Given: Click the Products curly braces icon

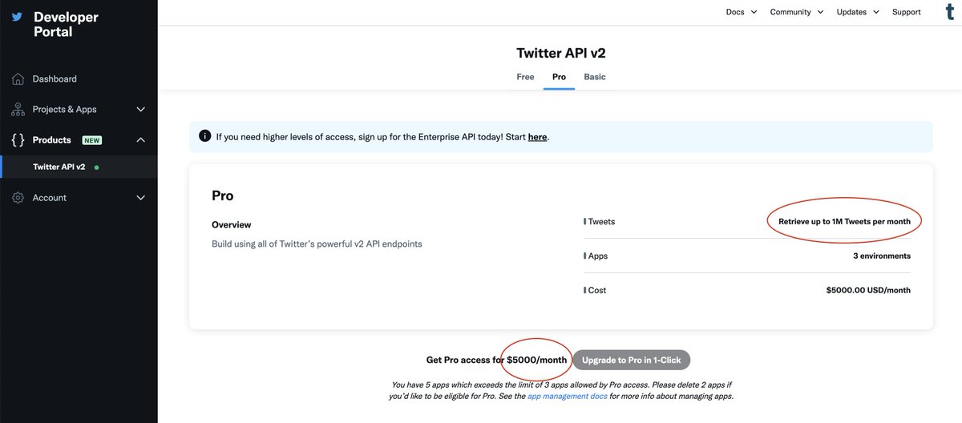Looking at the screenshot, I should pyautogui.click(x=18, y=140).
